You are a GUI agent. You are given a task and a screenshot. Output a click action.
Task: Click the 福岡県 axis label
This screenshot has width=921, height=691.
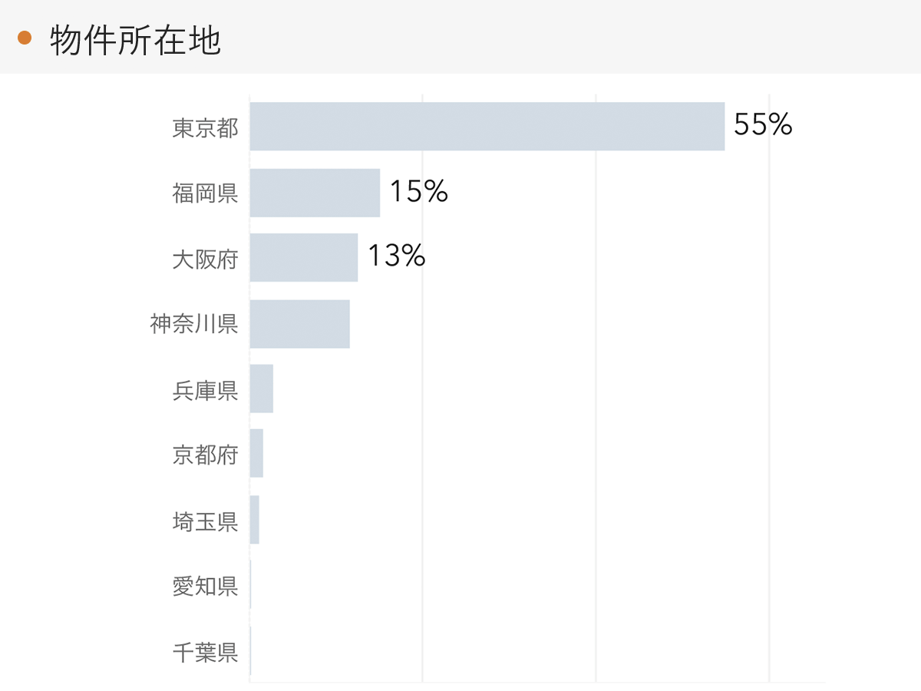pos(205,193)
